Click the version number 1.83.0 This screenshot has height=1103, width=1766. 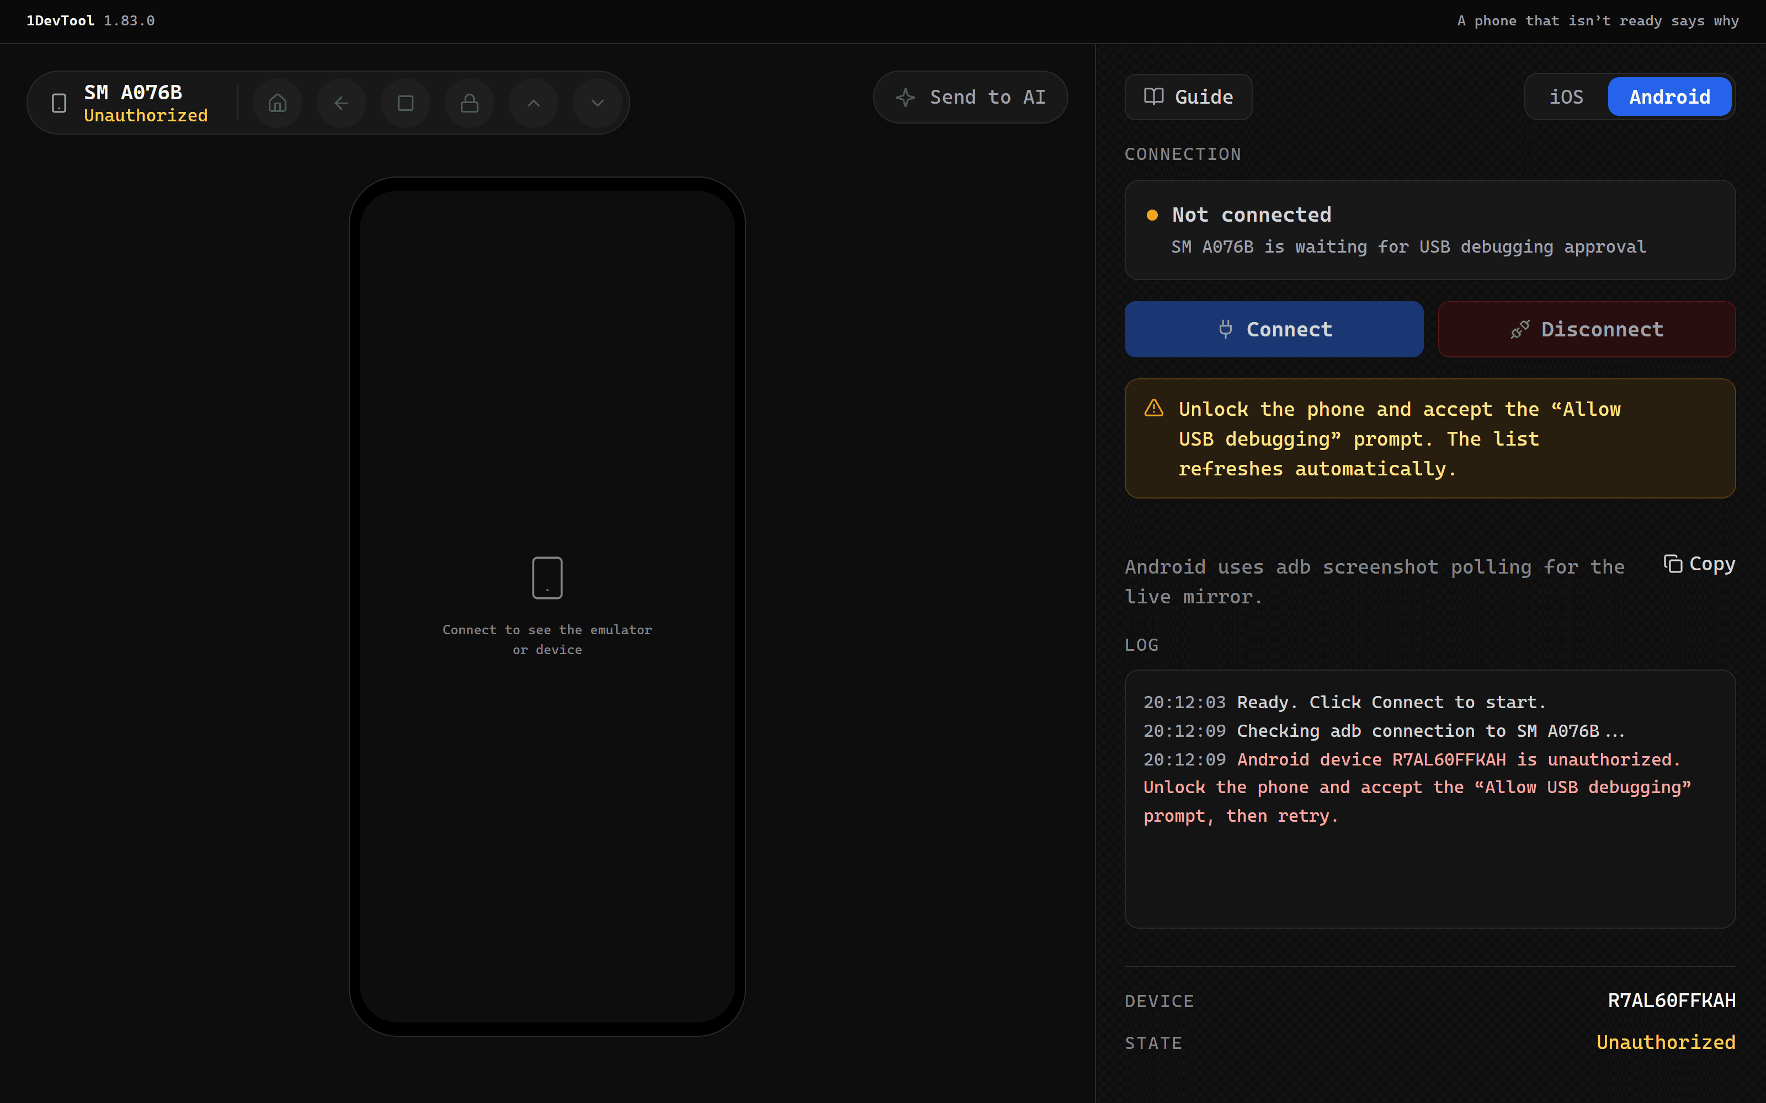click(x=129, y=20)
